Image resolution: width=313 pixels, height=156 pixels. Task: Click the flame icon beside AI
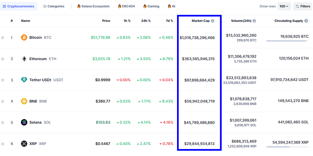[x=169, y=6]
